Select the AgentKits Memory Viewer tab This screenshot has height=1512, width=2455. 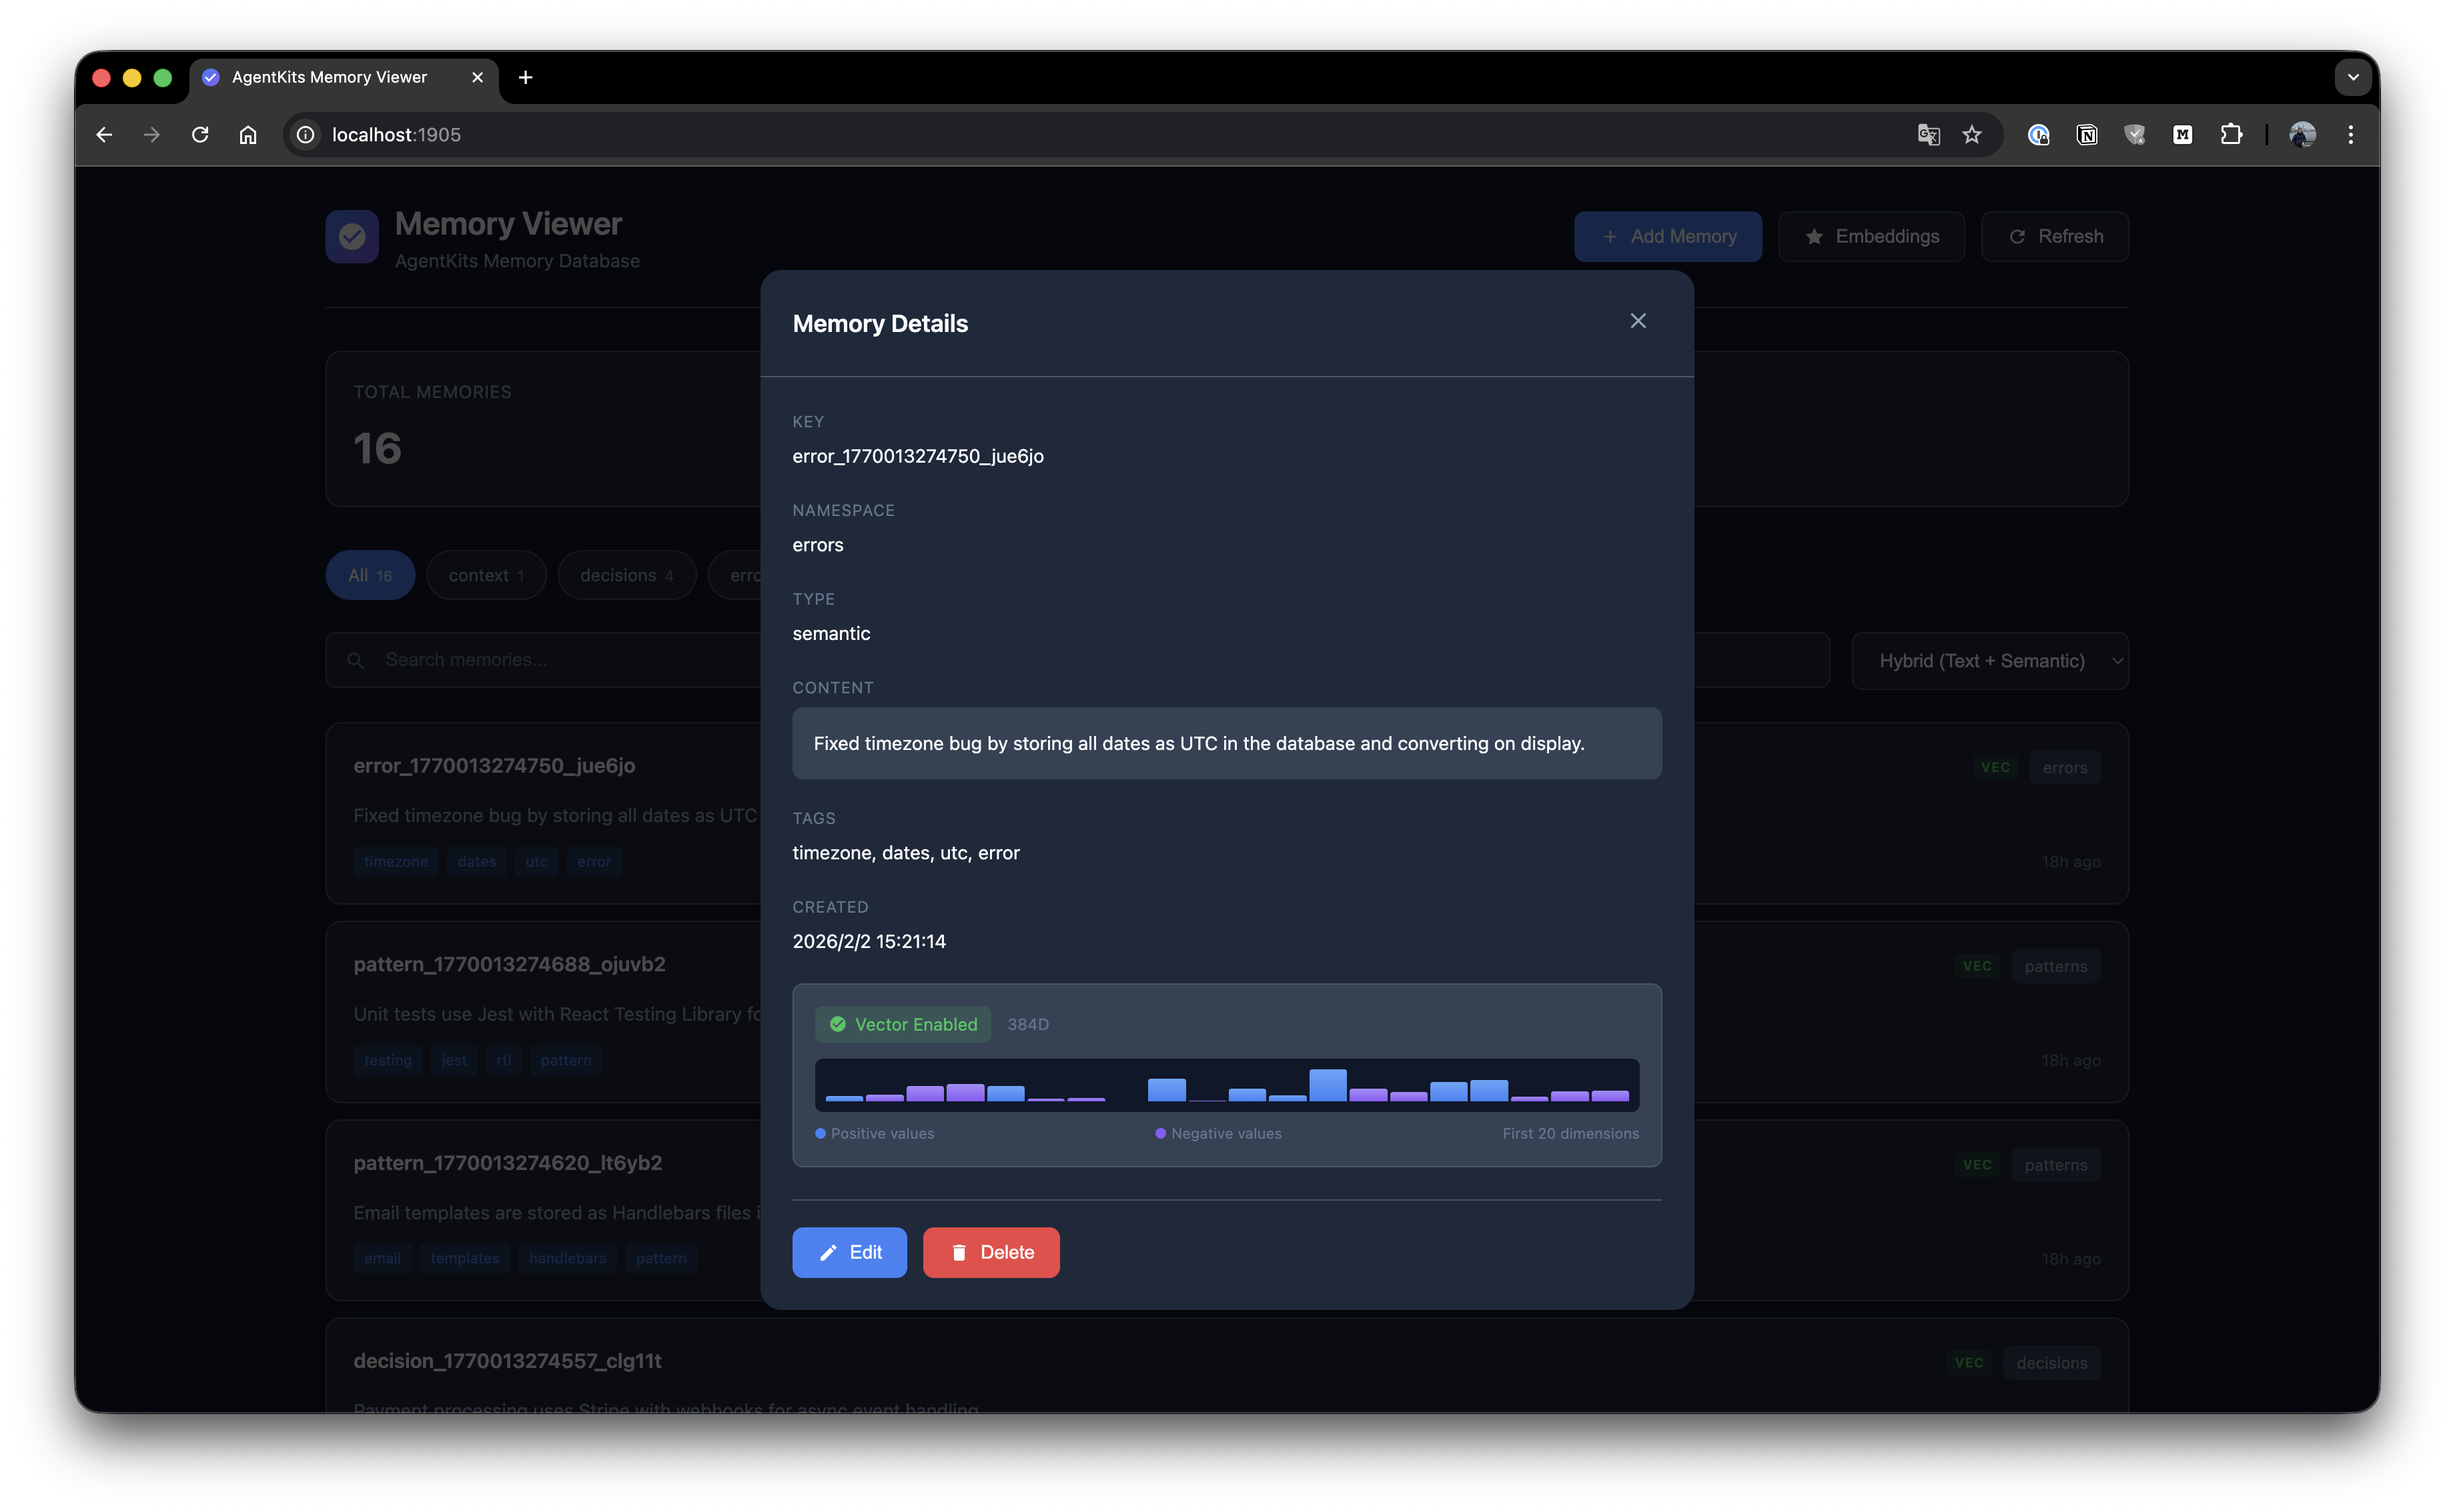coord(330,77)
